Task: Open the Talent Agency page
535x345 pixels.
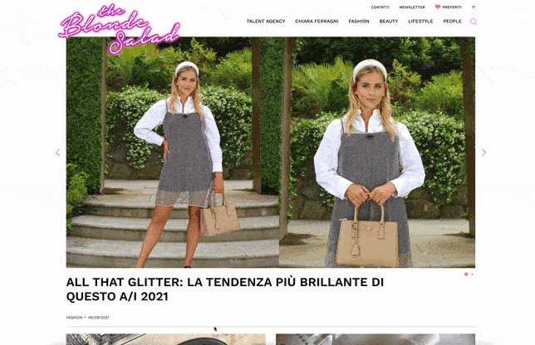Action: coord(266,21)
